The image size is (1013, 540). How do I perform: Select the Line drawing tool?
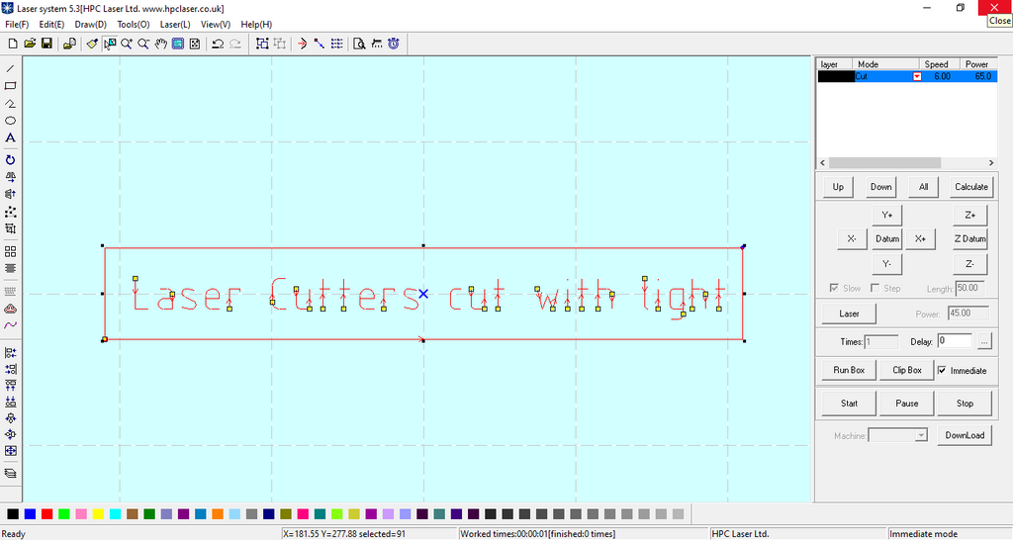click(10, 68)
